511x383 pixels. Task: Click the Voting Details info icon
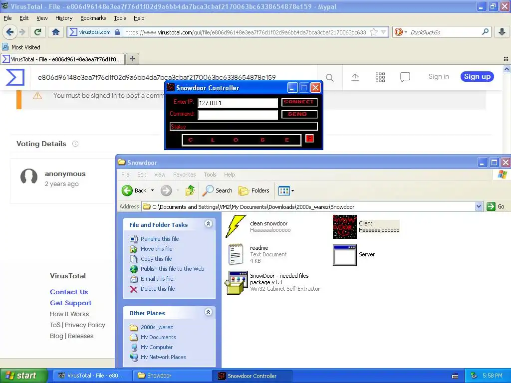(75, 144)
